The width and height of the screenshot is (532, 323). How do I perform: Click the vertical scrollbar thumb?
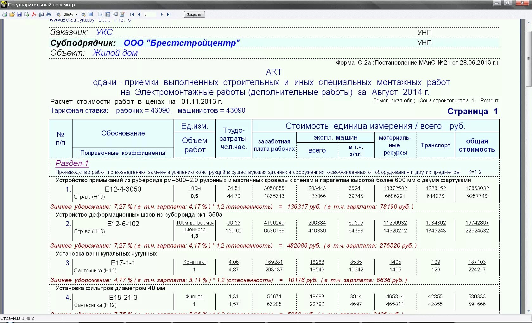528,59
